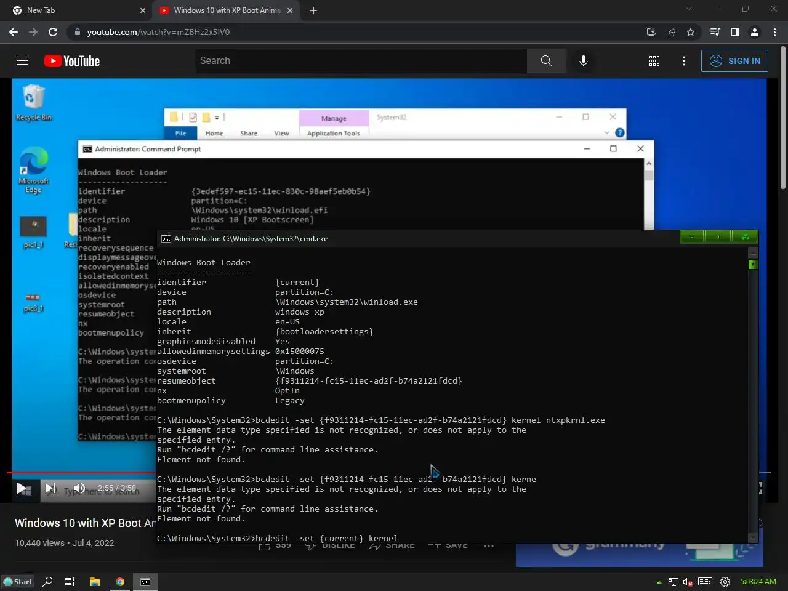
Task: Open the touch keyboard tray icon
Action: (706, 582)
